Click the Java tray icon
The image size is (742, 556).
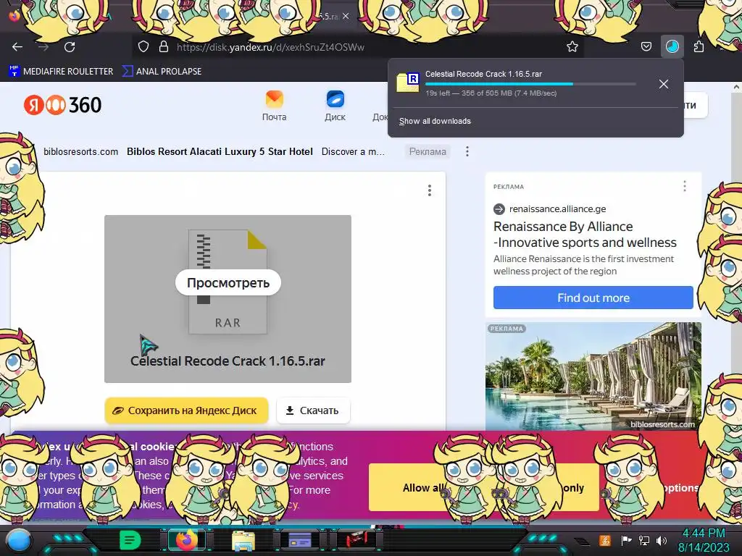pyautogui.click(x=604, y=540)
